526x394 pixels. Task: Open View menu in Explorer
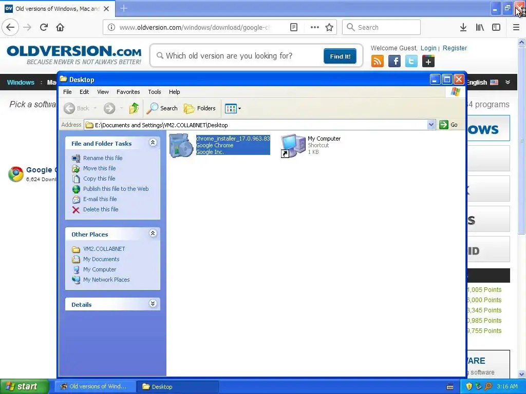[x=103, y=92]
